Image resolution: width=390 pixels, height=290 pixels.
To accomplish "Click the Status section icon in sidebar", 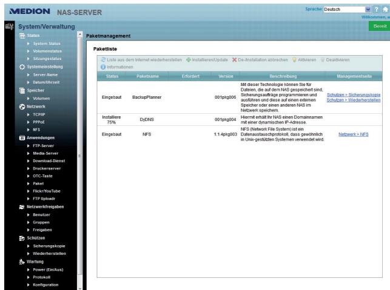I will click(x=22, y=36).
